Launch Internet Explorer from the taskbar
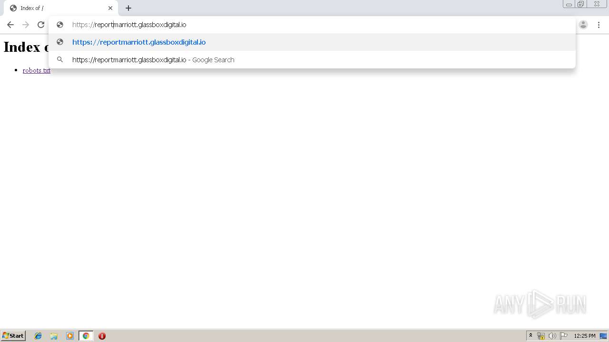The width and height of the screenshot is (609, 342). tap(38, 336)
